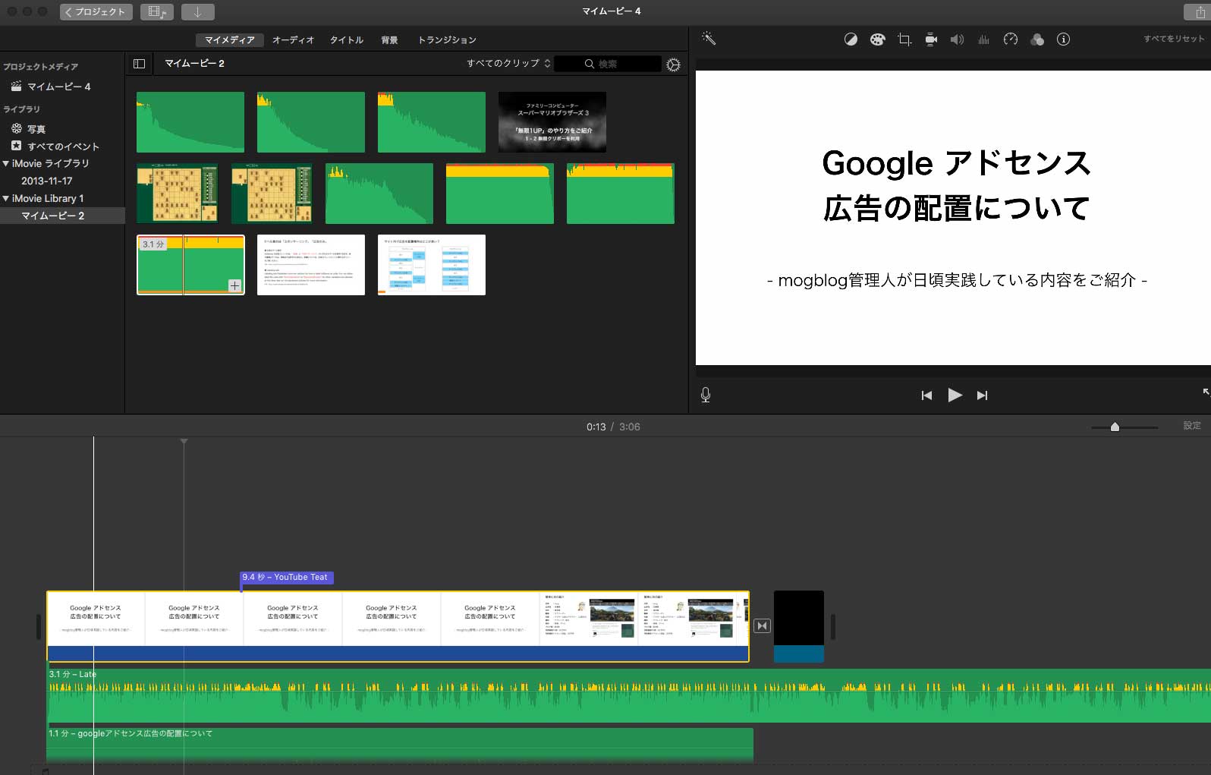The height and width of the screenshot is (775, 1211).
Task: Collapse the iMovie Library 1 triangle
Action: coord(6,199)
